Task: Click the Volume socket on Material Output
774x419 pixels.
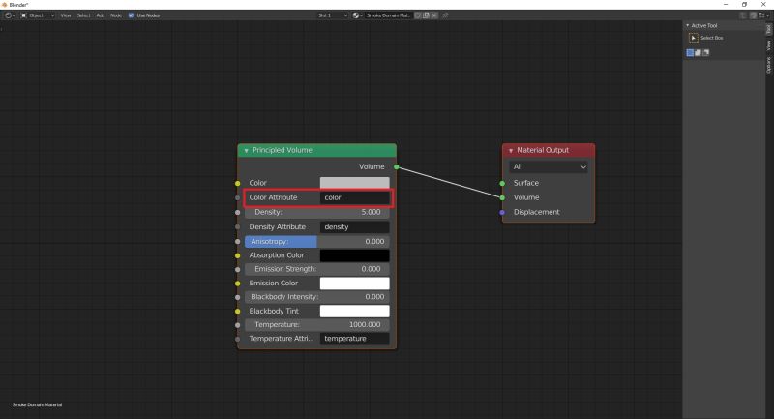Action: [502, 197]
